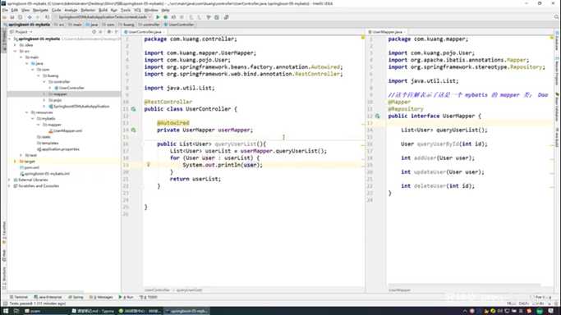Switch to the UserMapper.java editor tab

pyautogui.click(x=387, y=32)
